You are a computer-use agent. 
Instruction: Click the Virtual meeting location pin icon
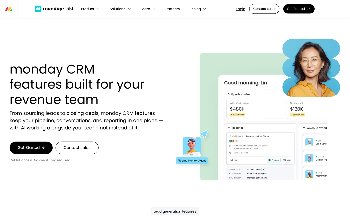pyautogui.click(x=230, y=153)
